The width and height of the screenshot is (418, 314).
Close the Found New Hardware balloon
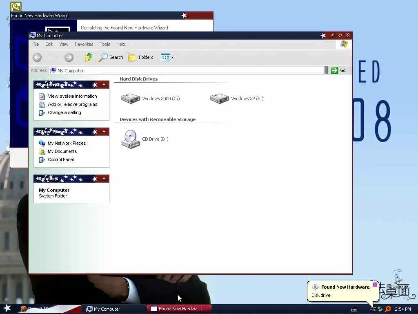[x=375, y=285]
